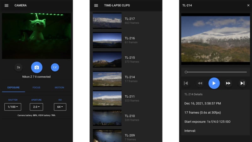
Task: Toggle the LV live view button
Action: click(55, 67)
